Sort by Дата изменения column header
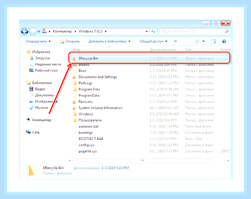Image resolution: width=251 pixels, height=199 pixels. 162,50
